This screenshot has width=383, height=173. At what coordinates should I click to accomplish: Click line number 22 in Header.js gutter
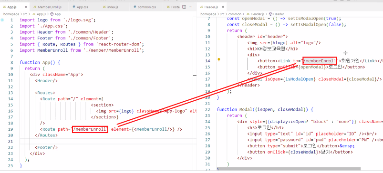coord(207,109)
